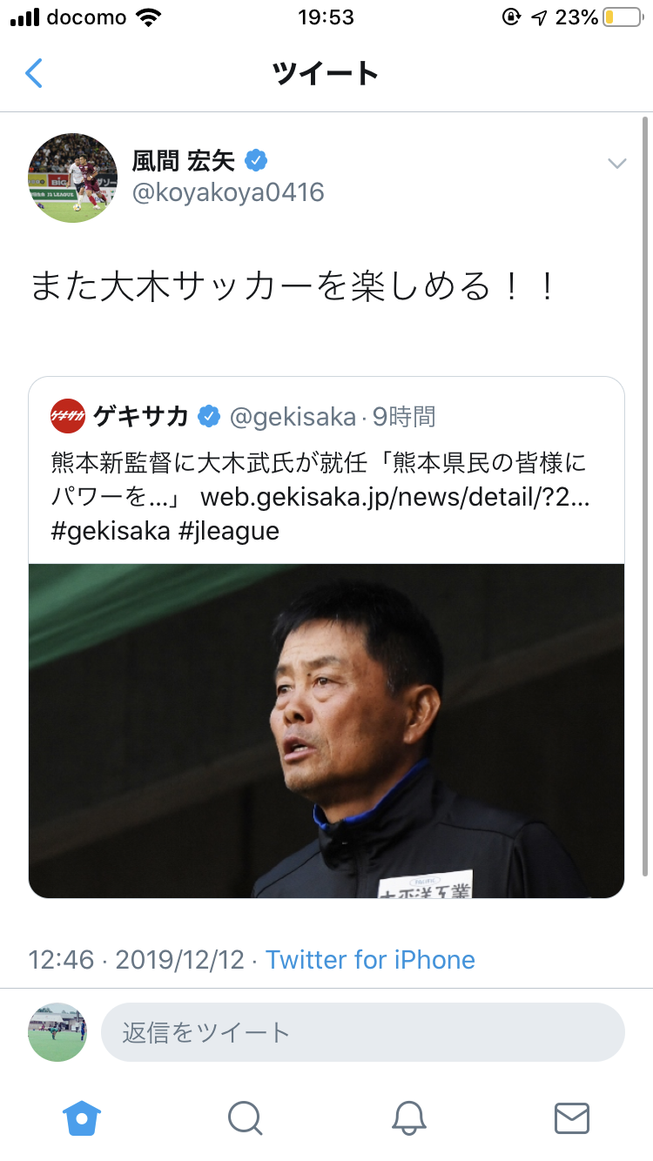Screen dimensions: 653x1161
Task: Open the Search magnifier tab
Action: coord(245,1117)
